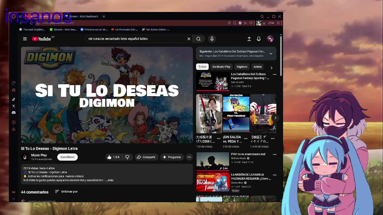Open the Ordenar por sort dropdown
The height and width of the screenshot is (215, 383).
(66, 191)
